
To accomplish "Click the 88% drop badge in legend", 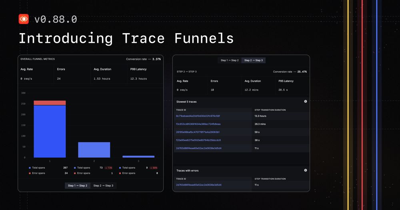I will [x=154, y=168].
